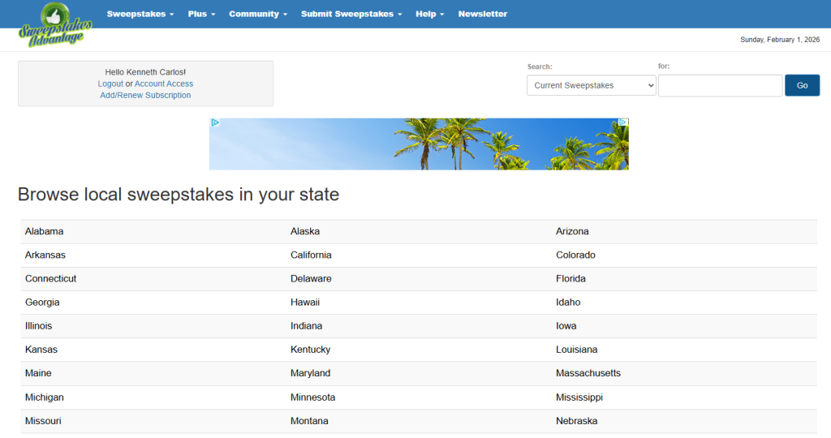Open the Sweepstakes dropdown menu
This screenshot has height=438, width=831.
[140, 14]
